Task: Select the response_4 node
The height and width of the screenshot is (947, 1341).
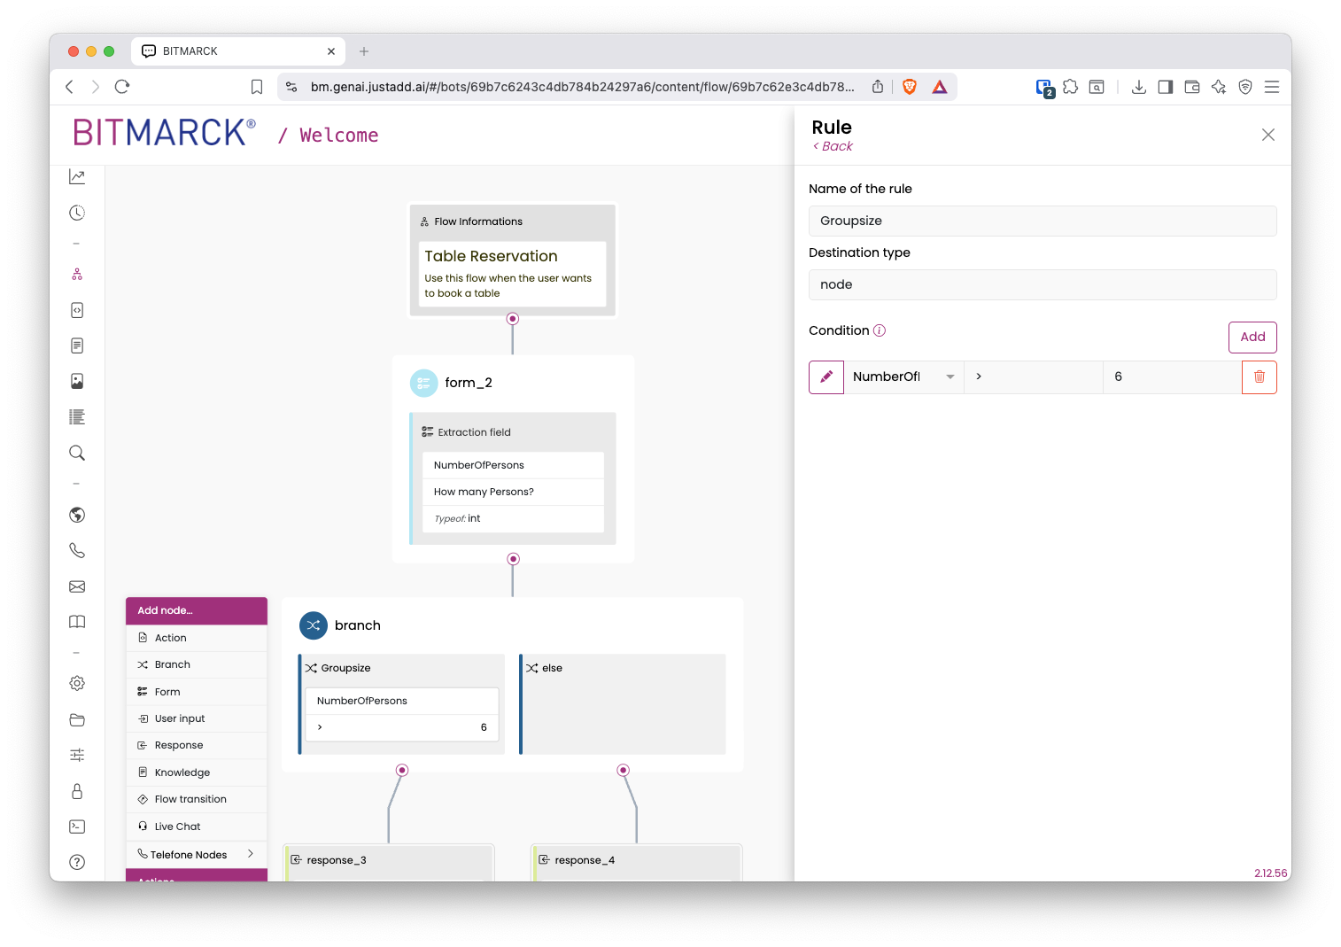Action: (x=636, y=863)
